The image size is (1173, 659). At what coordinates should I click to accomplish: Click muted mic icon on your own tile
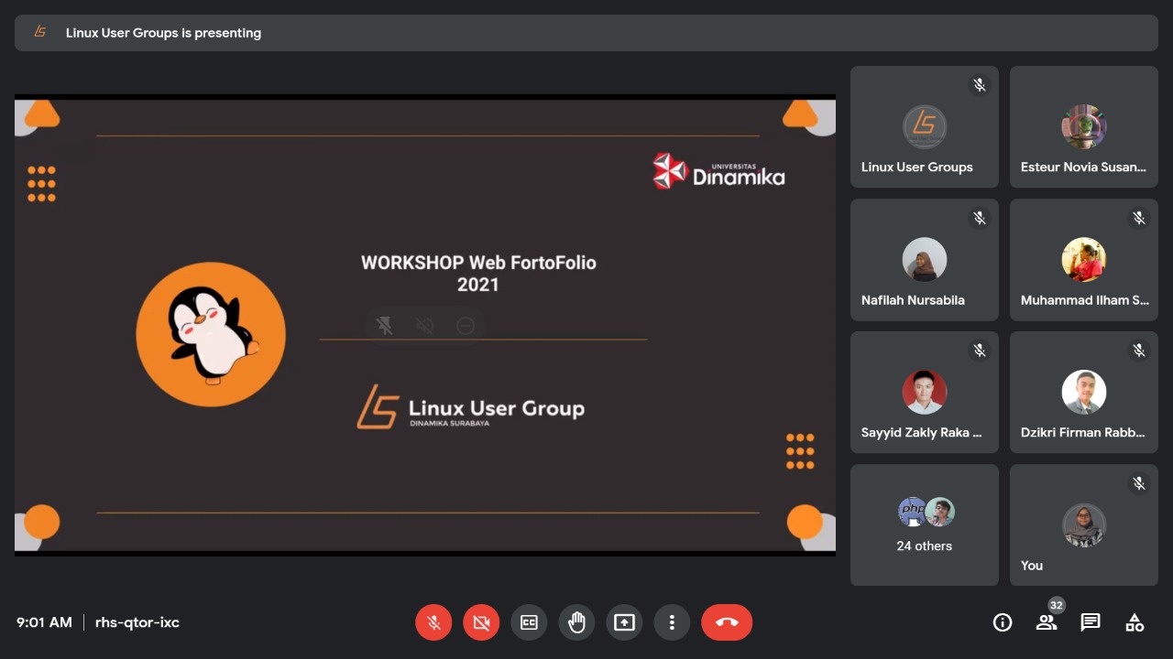tap(1139, 483)
